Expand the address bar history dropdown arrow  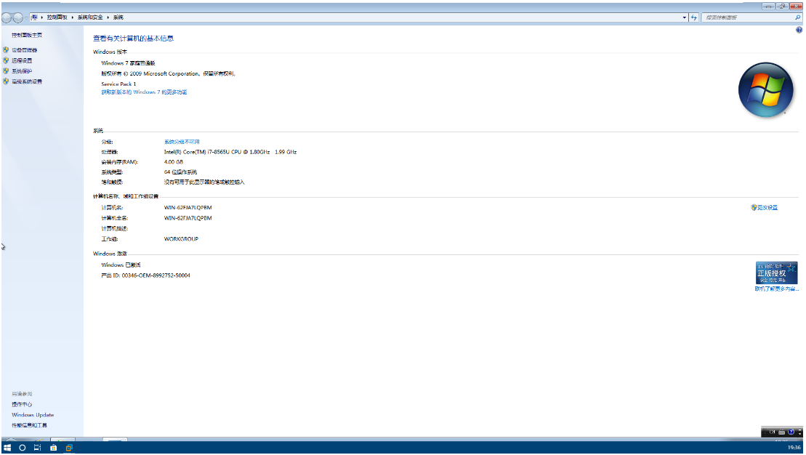(685, 17)
